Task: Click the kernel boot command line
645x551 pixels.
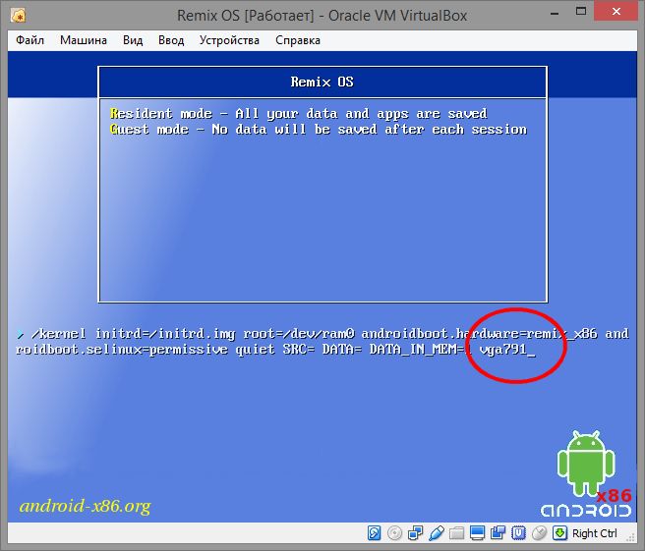Action: (x=322, y=342)
